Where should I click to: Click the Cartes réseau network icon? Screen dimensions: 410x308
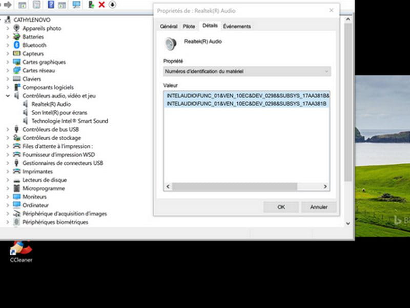pyautogui.click(x=16, y=70)
